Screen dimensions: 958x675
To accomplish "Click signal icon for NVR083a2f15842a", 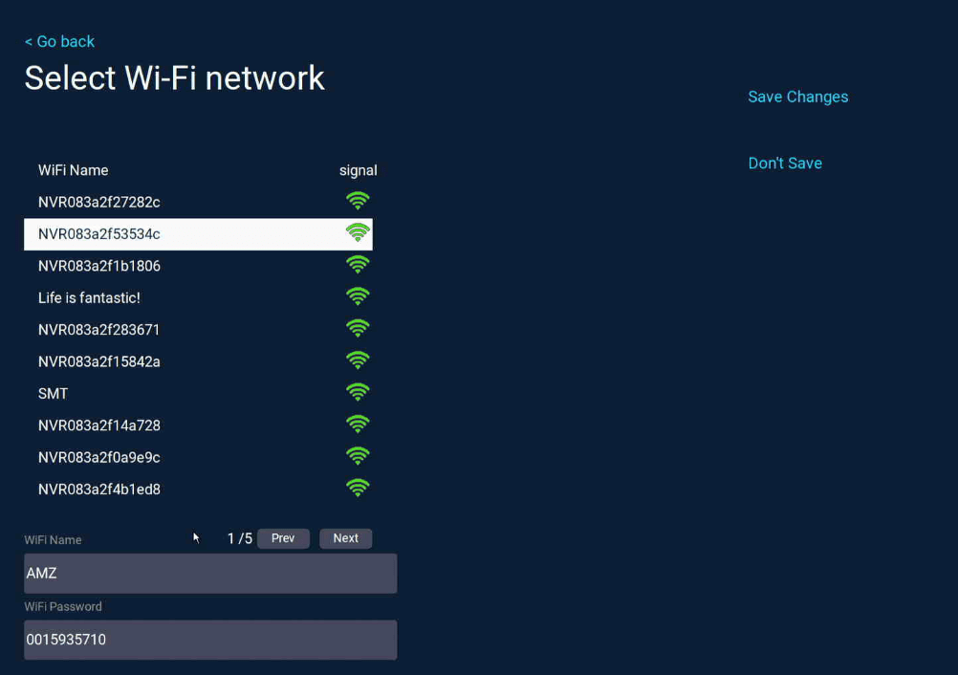I will pyautogui.click(x=358, y=360).
